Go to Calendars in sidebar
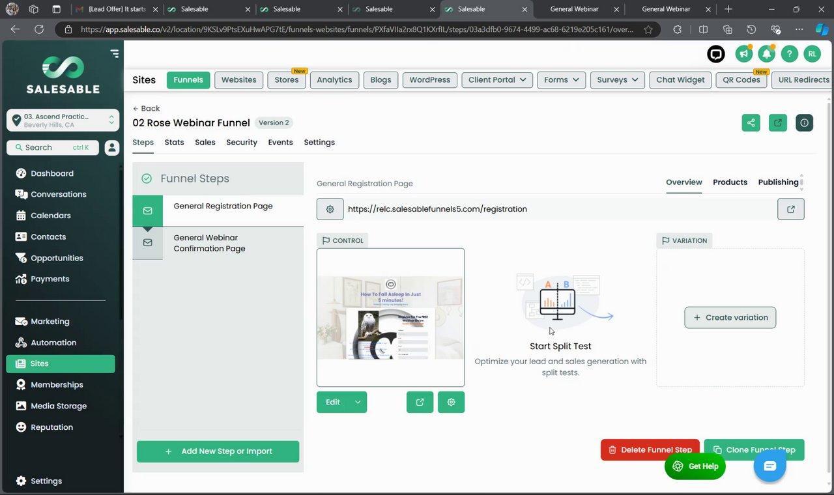Image resolution: width=834 pixels, height=495 pixels. coord(43,216)
